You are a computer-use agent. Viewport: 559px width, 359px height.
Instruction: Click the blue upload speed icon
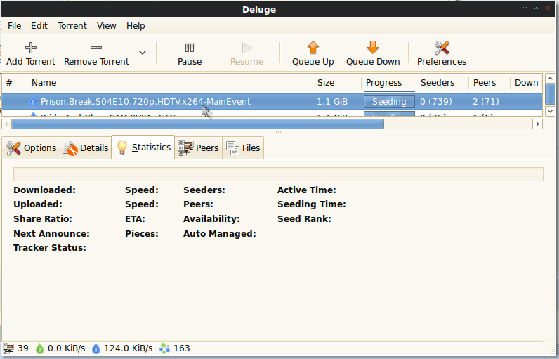[96, 348]
